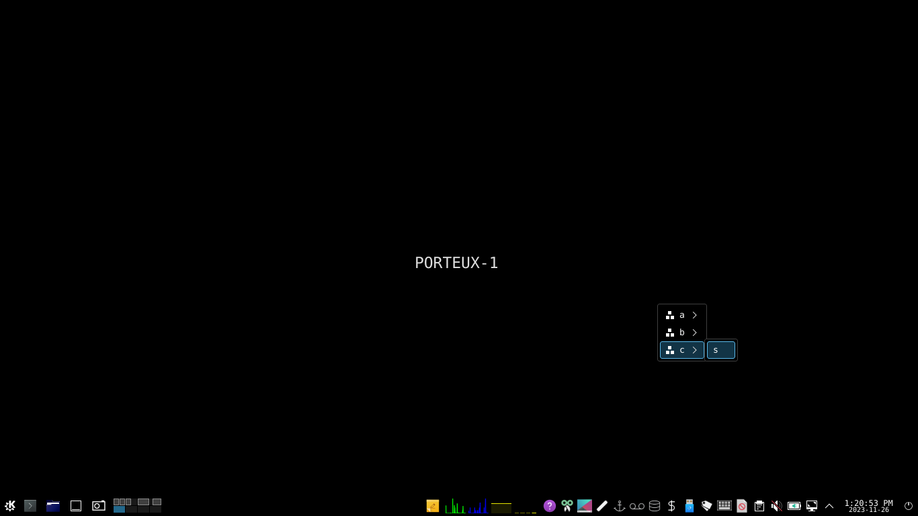Open the blue folder file manager

(x=53, y=506)
